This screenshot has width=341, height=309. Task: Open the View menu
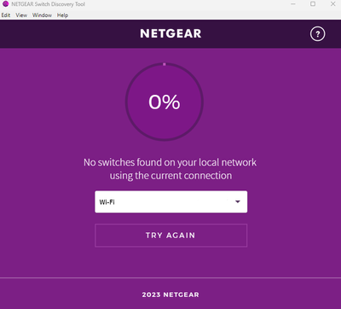pos(21,15)
